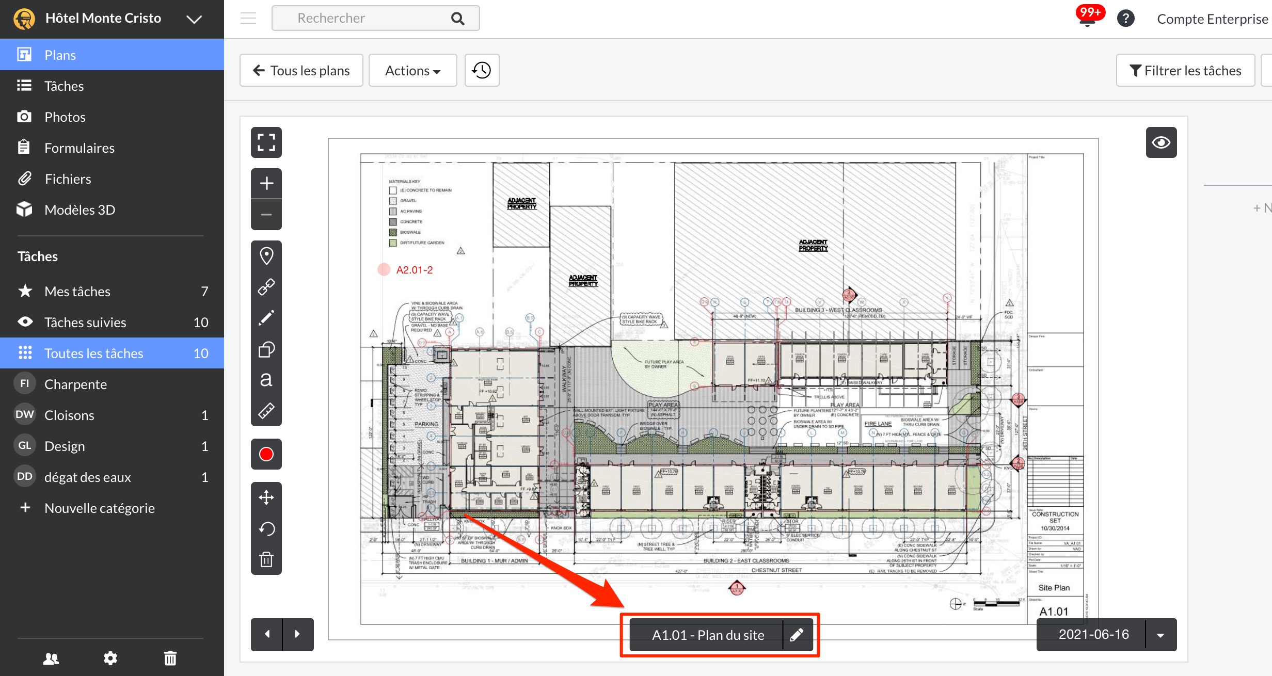Toggle the hamburger sidebar menu

point(248,19)
